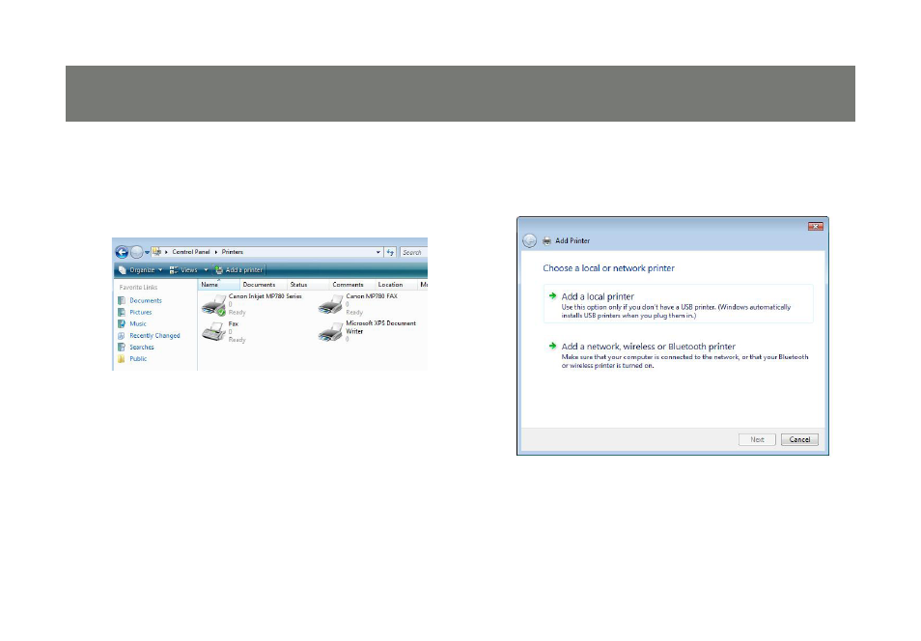921x641 pixels.
Task: Click Next in Add Printer dialog
Action: point(757,439)
